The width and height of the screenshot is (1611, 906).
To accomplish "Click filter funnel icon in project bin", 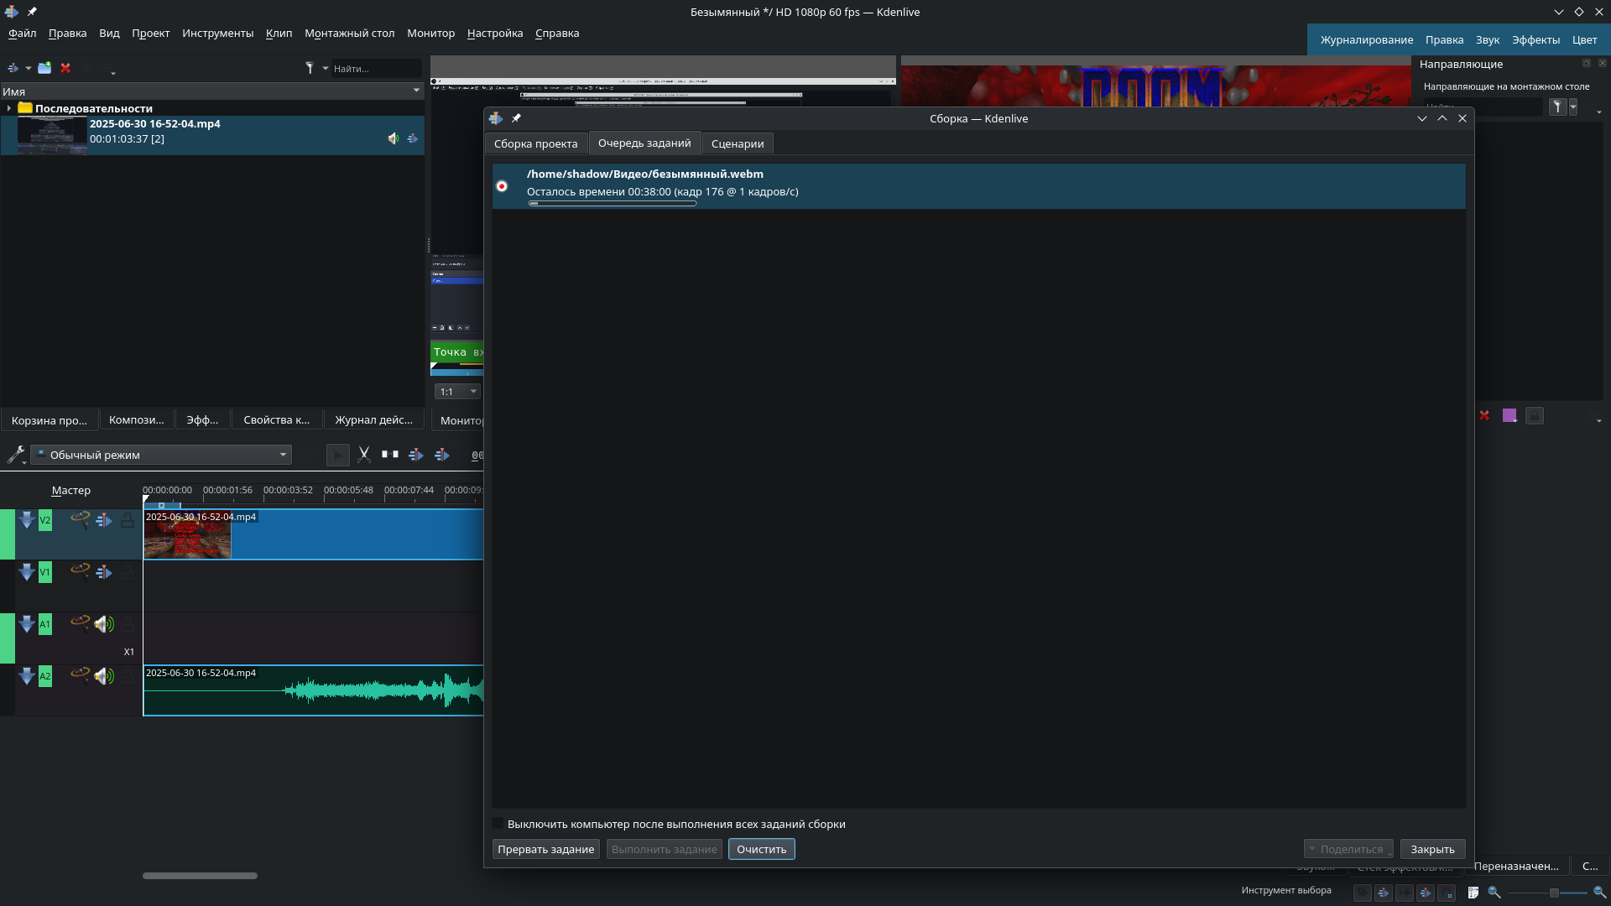I will coord(310,68).
